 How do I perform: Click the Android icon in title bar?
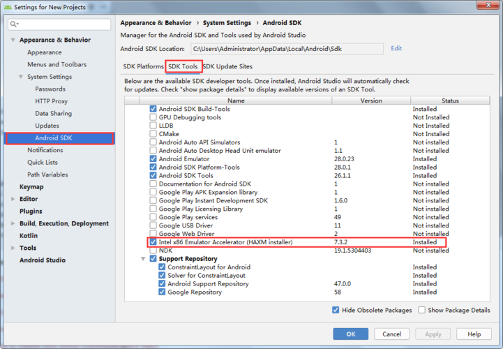pos(8,7)
